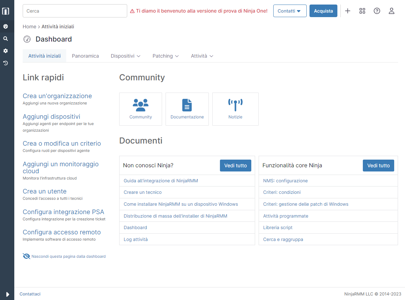Expand the sidebar with bottom arrow

point(7,294)
